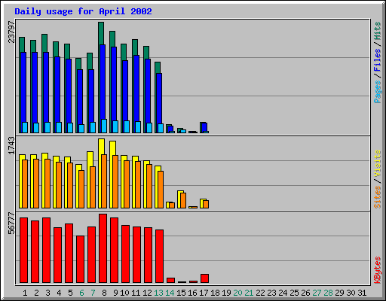Click day 11 on the x-axis
Screen dimensions: 386x301
(136, 293)
